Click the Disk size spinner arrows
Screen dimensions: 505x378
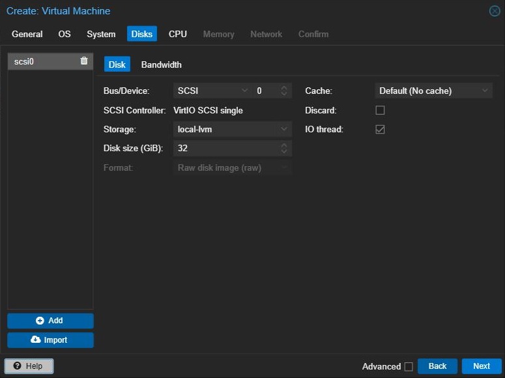point(283,148)
